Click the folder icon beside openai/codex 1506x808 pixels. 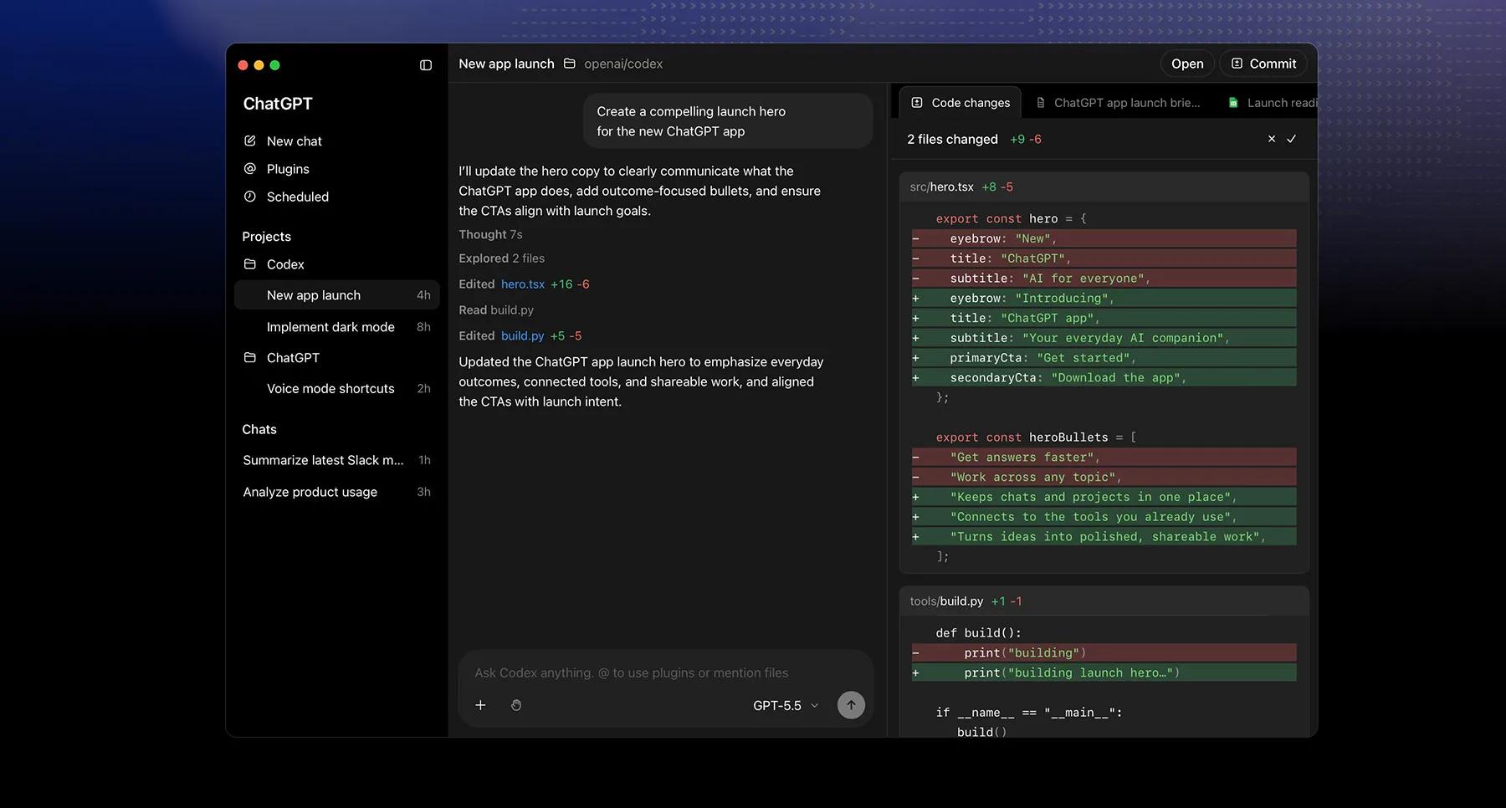coord(570,64)
